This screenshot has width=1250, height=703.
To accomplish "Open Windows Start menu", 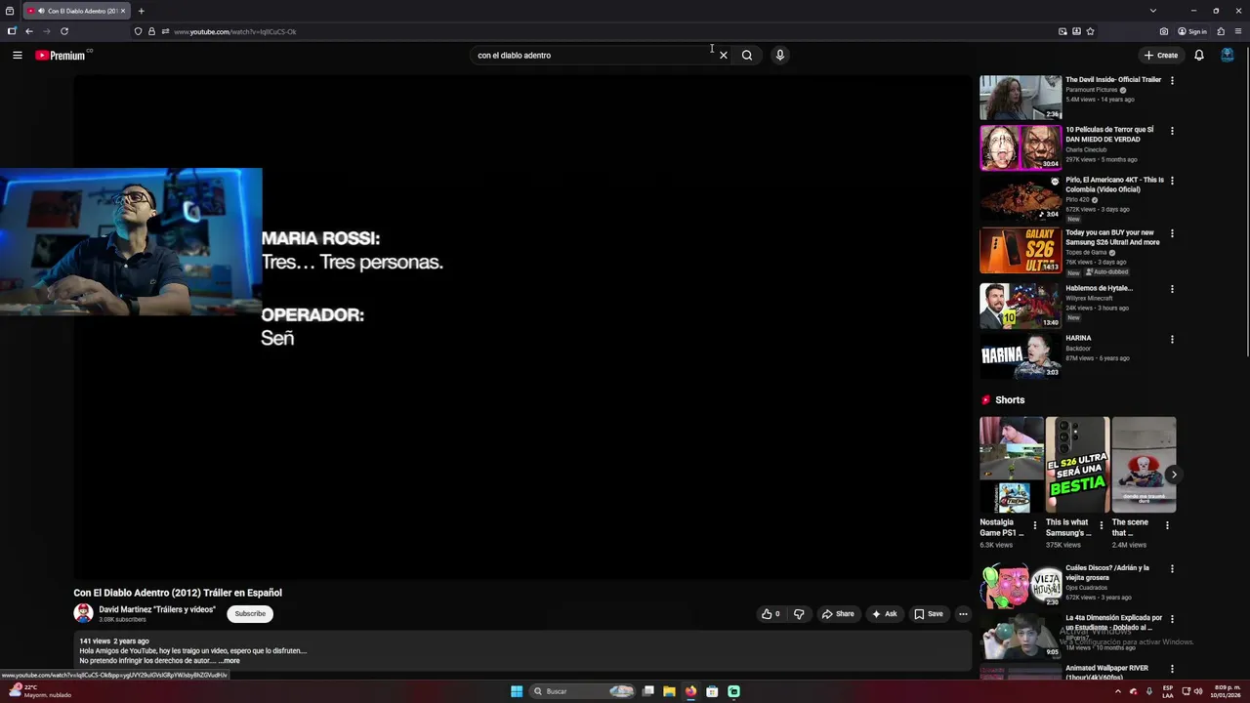I will coord(517,691).
